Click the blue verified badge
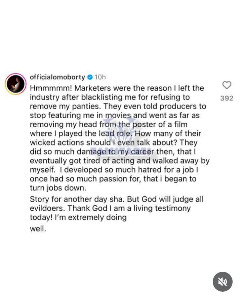Image resolution: width=242 pixels, height=296 pixels. (90, 77)
